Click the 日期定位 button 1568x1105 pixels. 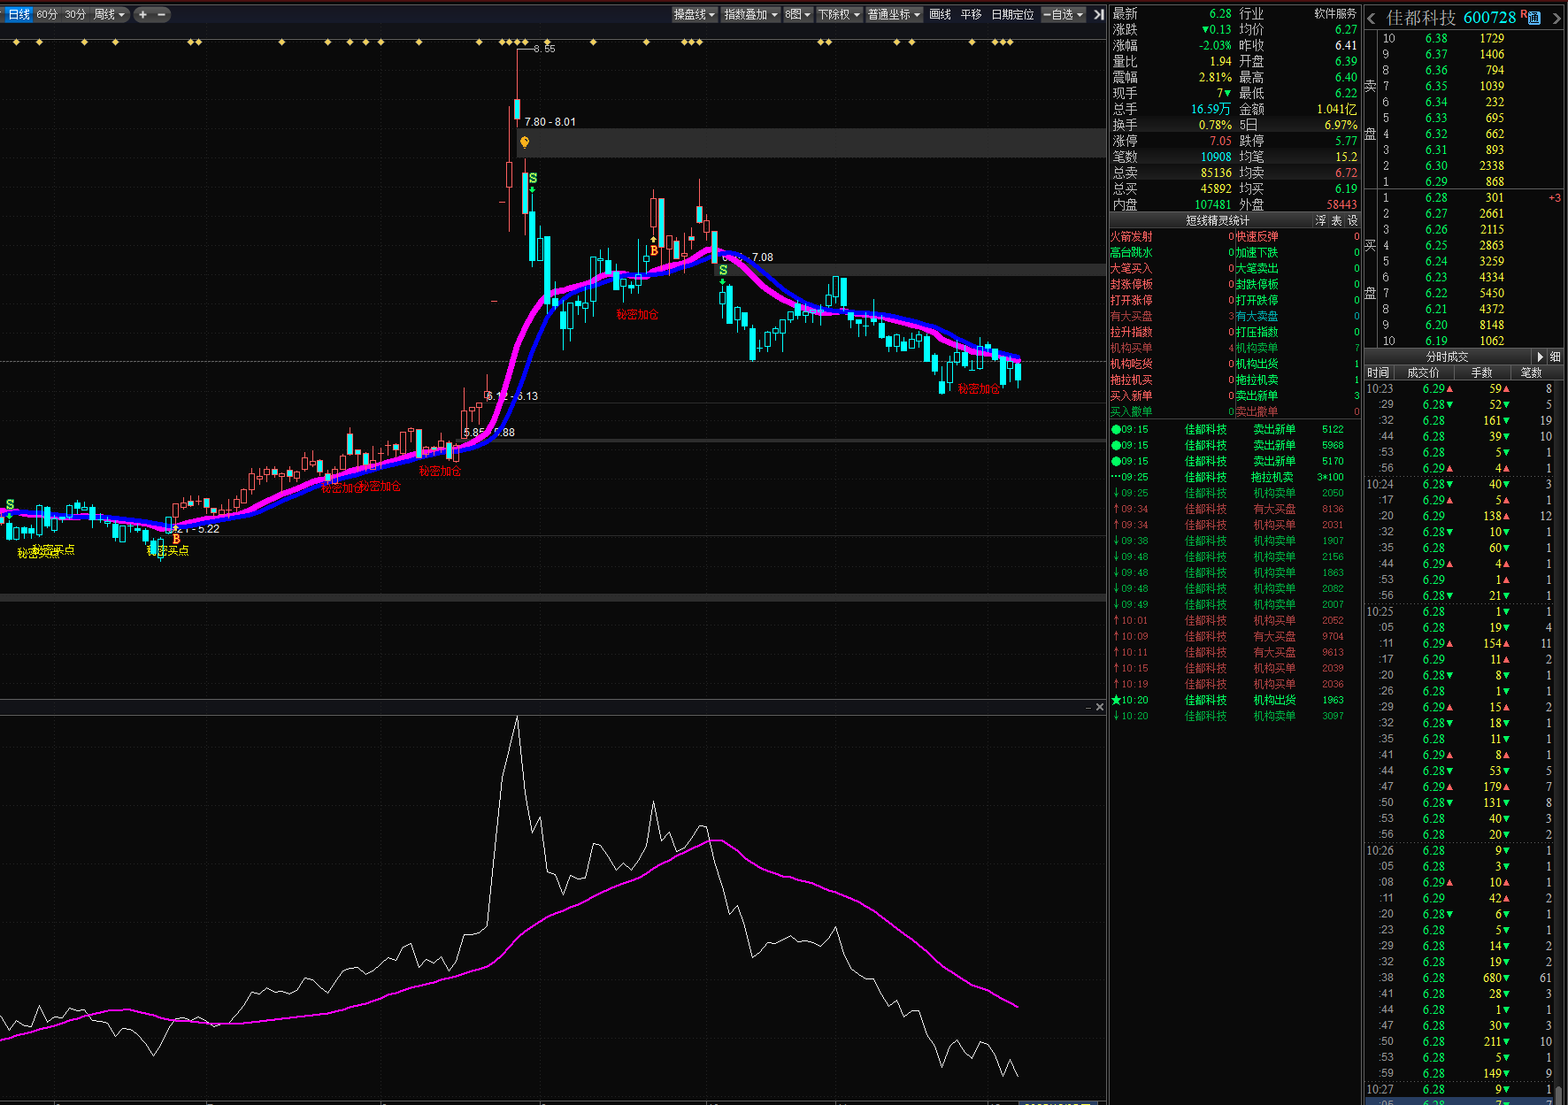(1012, 14)
